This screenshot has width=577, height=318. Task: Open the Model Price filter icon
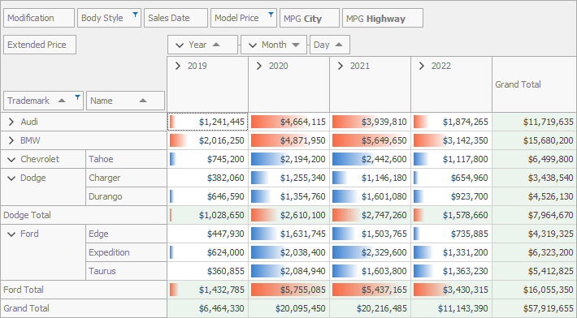(271, 15)
